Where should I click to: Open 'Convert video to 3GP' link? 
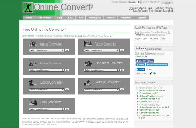(149, 110)
